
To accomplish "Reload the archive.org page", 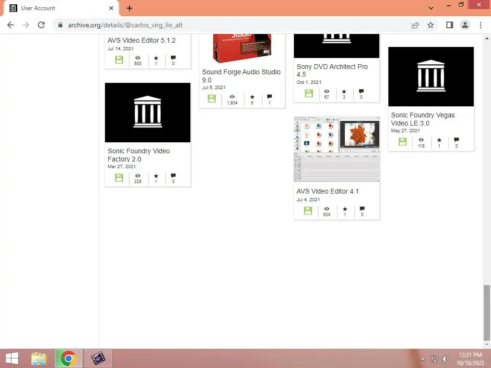I will pyautogui.click(x=41, y=25).
